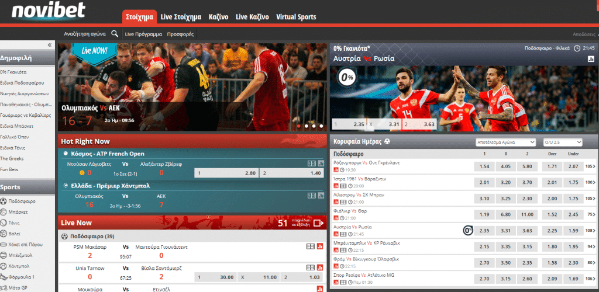599x292 pixels.
Task: Click the search magnifier icon
Action: [x=115, y=34]
